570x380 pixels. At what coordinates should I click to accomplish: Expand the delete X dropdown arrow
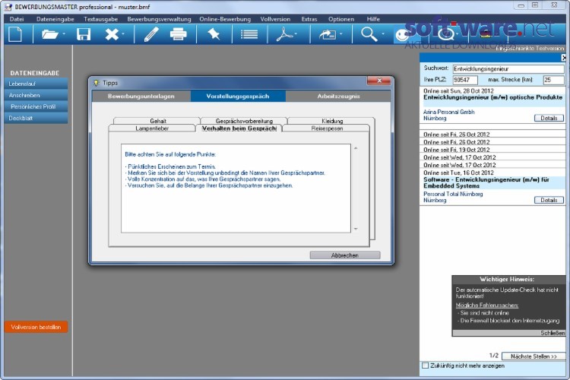point(123,34)
